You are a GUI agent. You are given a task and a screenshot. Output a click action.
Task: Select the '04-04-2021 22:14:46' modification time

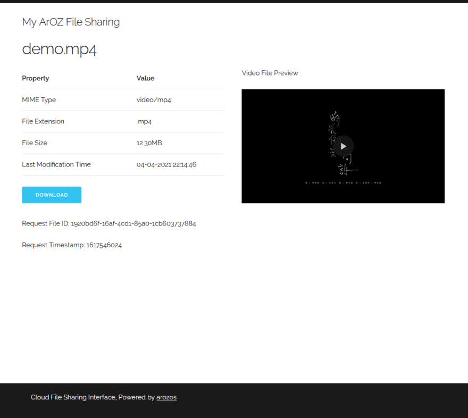pyautogui.click(x=166, y=165)
